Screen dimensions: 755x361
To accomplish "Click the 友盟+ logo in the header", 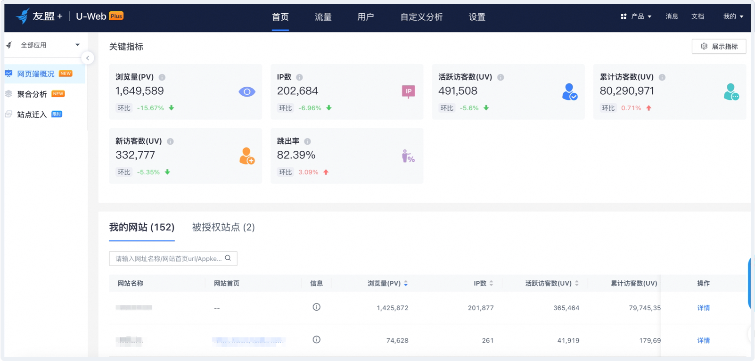I will (x=39, y=16).
